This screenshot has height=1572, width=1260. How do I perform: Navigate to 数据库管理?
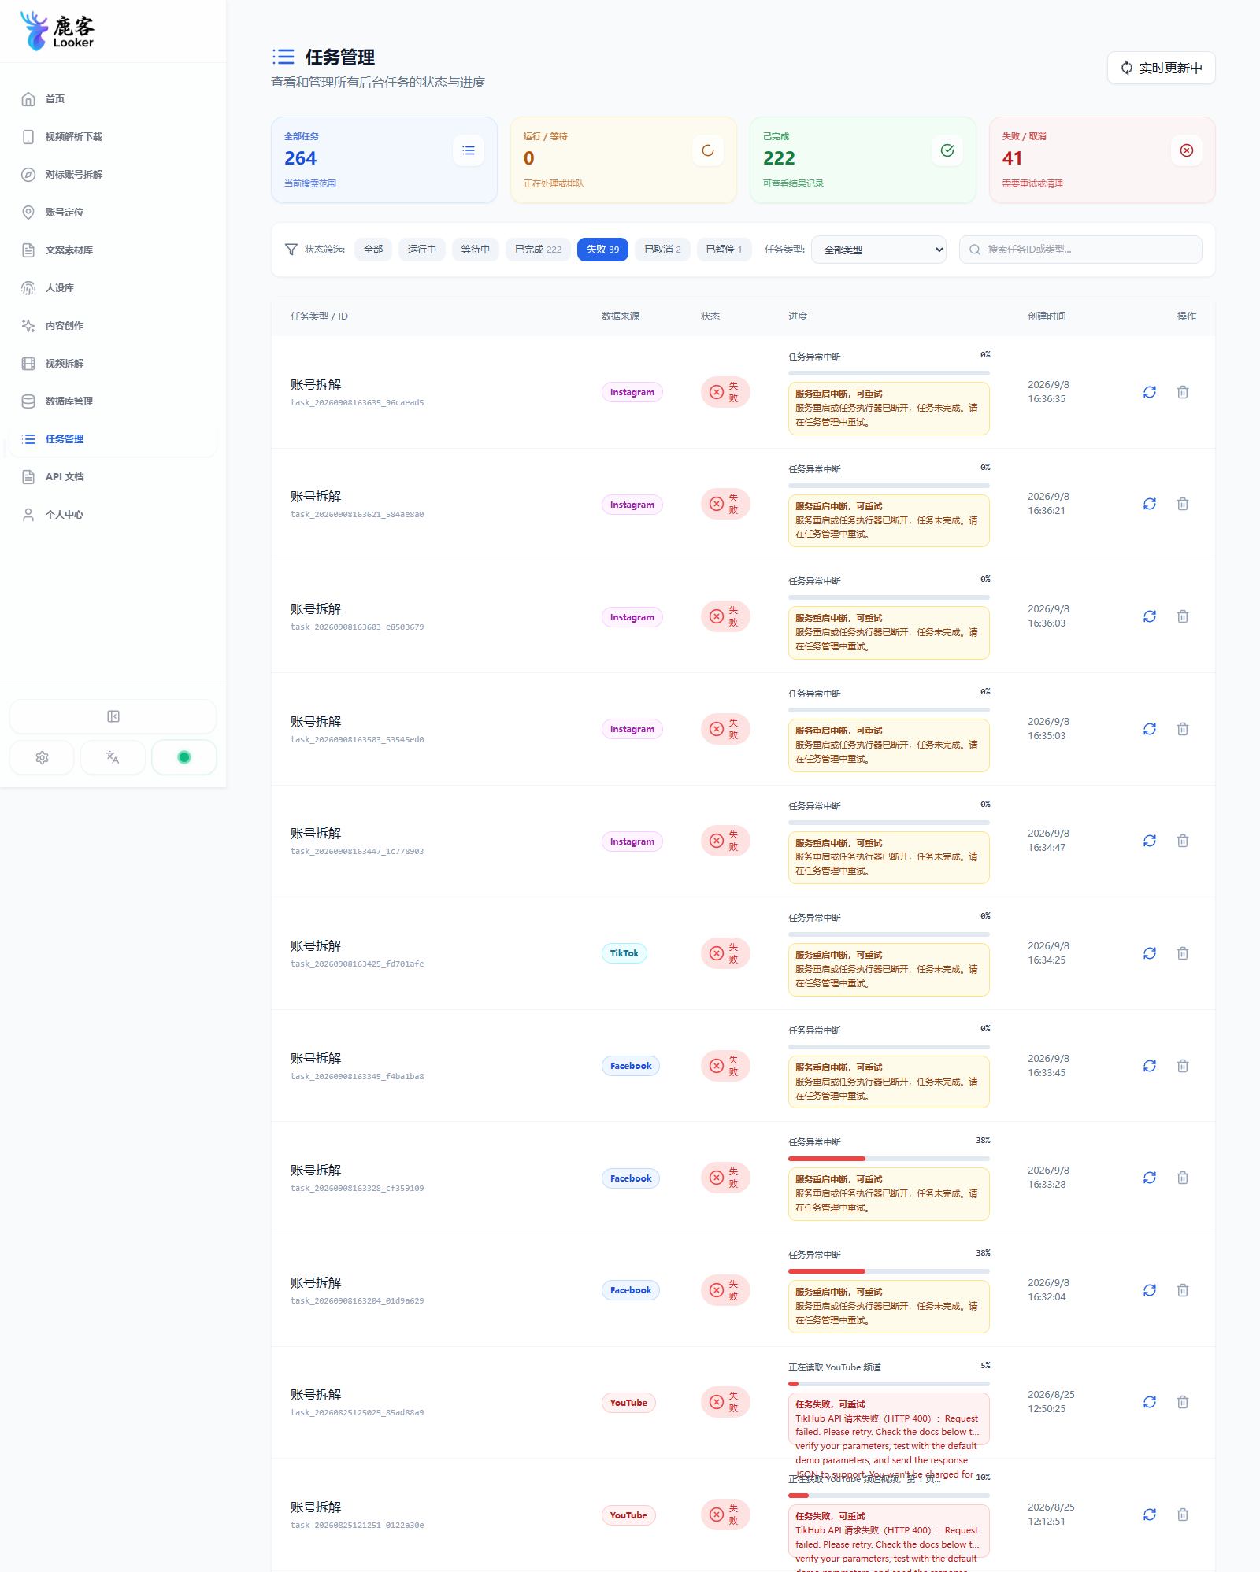tap(113, 401)
